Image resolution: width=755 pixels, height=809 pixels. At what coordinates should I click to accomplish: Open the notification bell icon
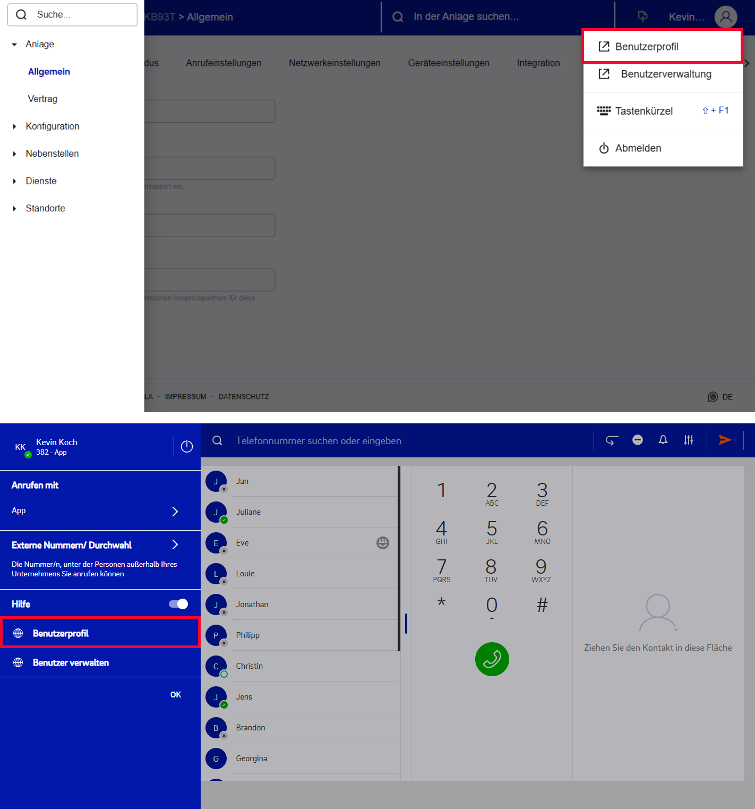coord(663,440)
